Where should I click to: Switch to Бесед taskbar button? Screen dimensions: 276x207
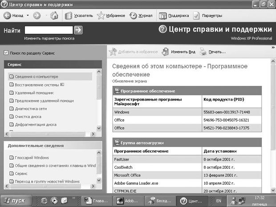[160, 201]
